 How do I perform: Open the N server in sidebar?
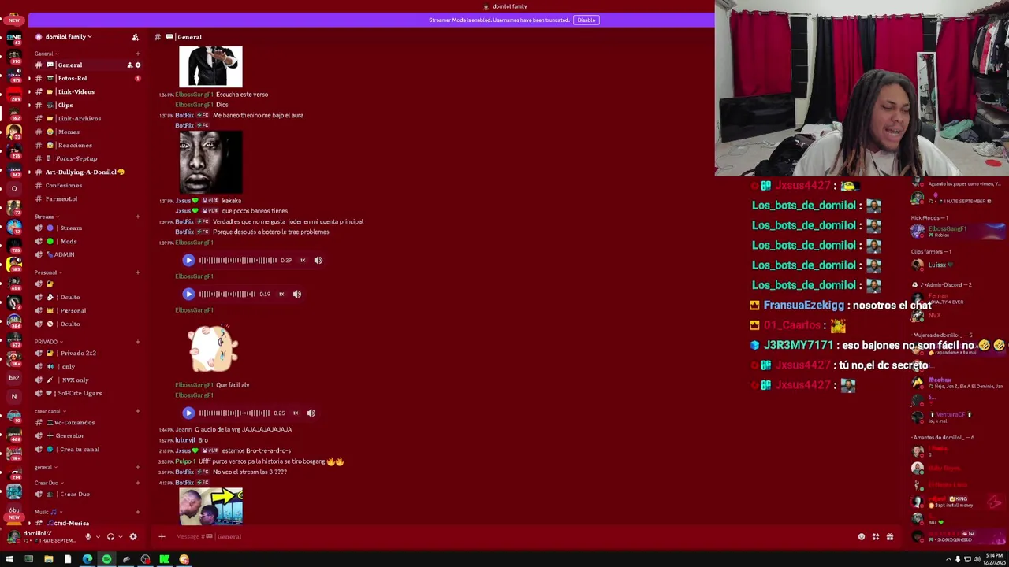pyautogui.click(x=13, y=396)
